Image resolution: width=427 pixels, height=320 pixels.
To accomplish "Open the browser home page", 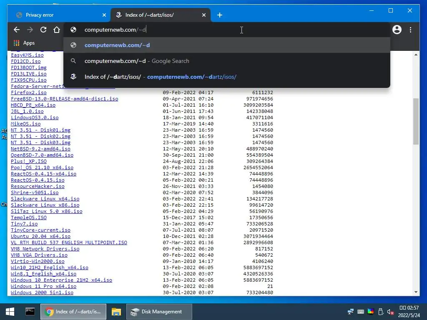I will click(x=57, y=30).
